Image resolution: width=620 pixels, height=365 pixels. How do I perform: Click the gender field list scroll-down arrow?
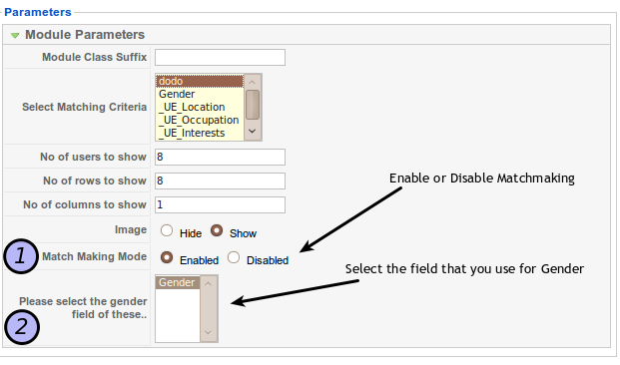pos(209,333)
